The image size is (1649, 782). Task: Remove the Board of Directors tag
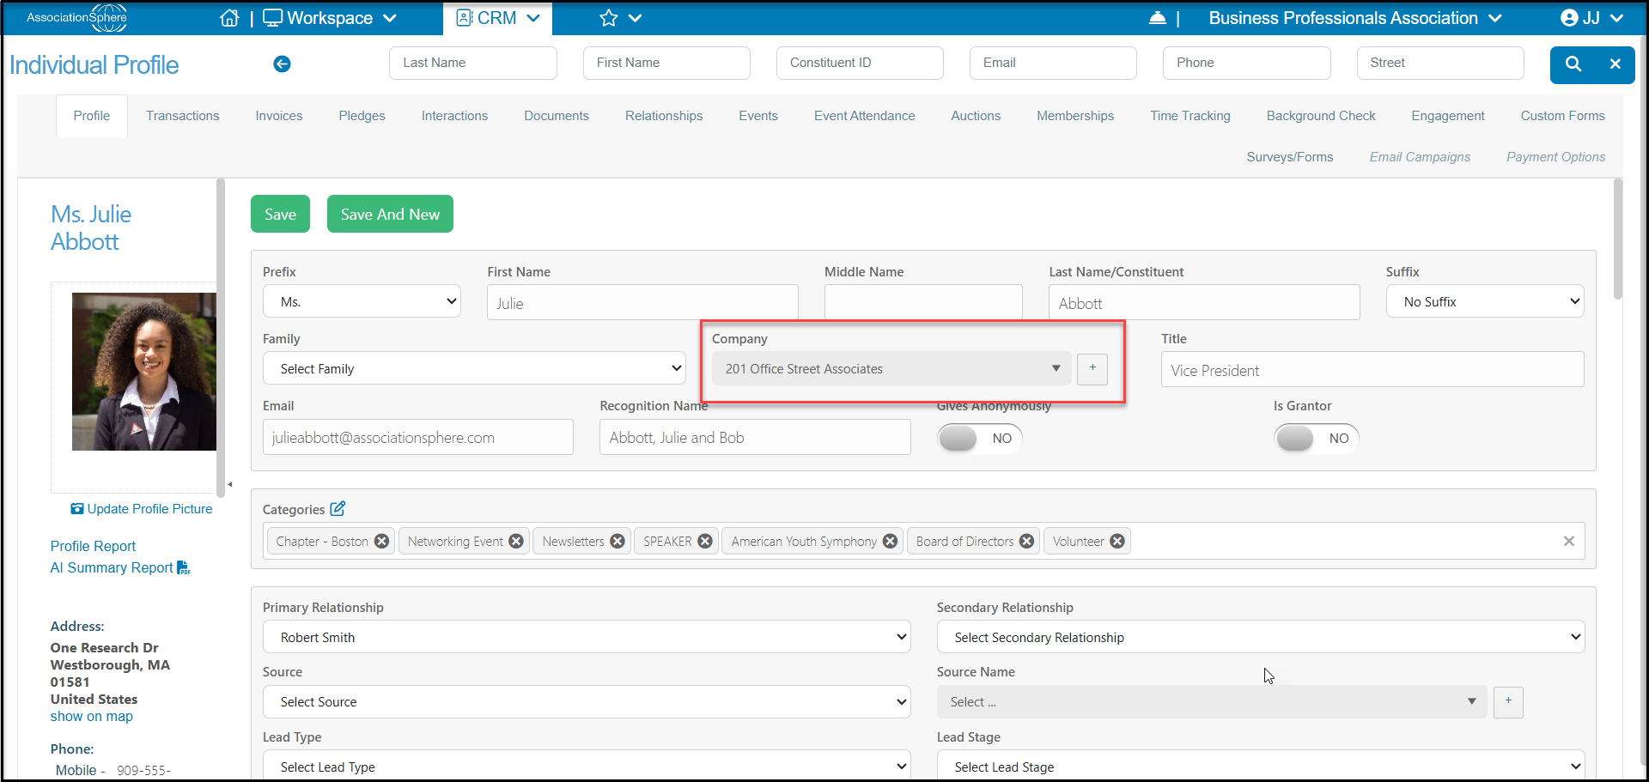(1026, 541)
